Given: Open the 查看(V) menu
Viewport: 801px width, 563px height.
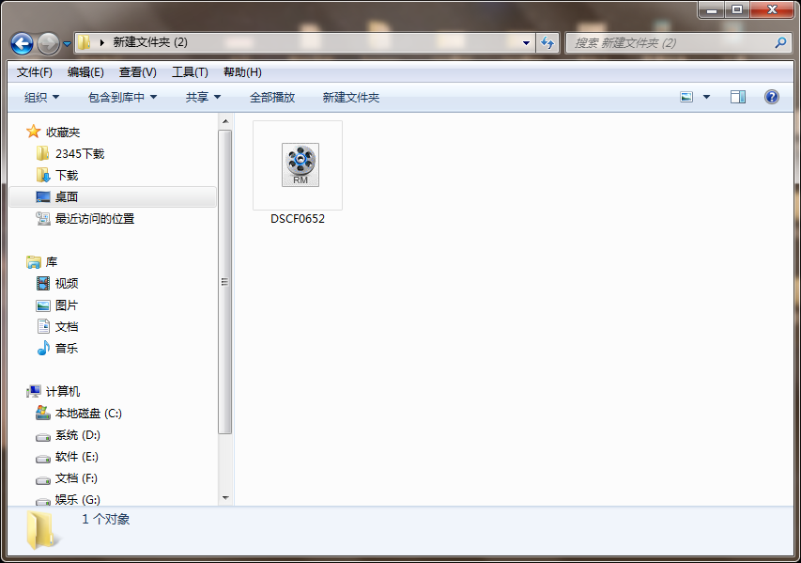Looking at the screenshot, I should point(138,72).
